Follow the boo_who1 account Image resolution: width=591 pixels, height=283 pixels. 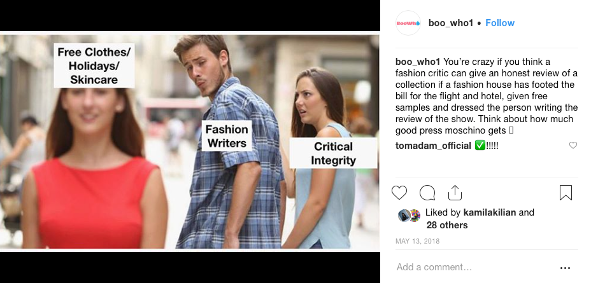point(500,23)
